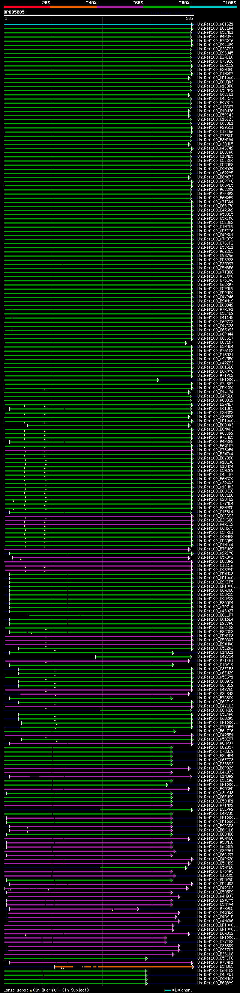This screenshot has width=240, height=993.
Task: Open hit UniRef100_O94489
Action: [215, 45]
